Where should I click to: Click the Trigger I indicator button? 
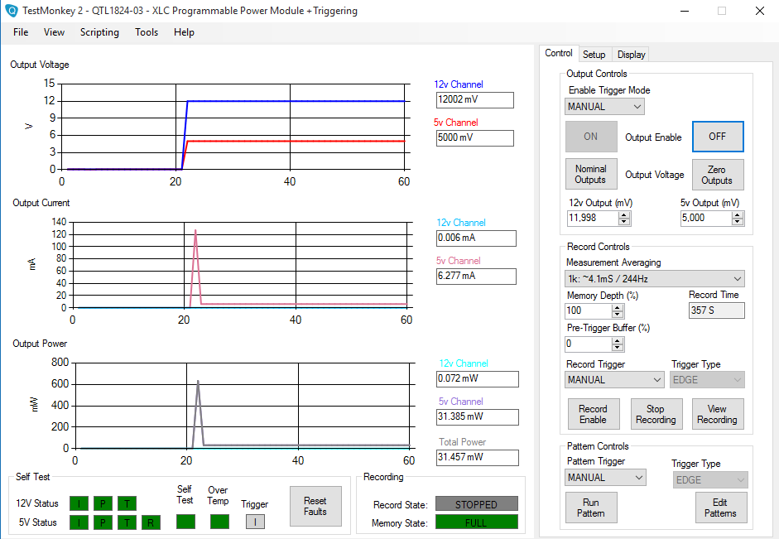255,522
